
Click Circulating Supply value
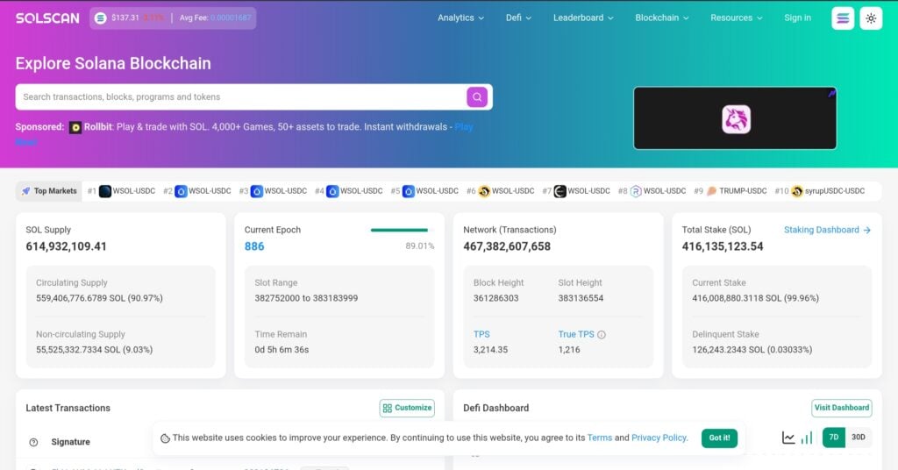point(99,298)
